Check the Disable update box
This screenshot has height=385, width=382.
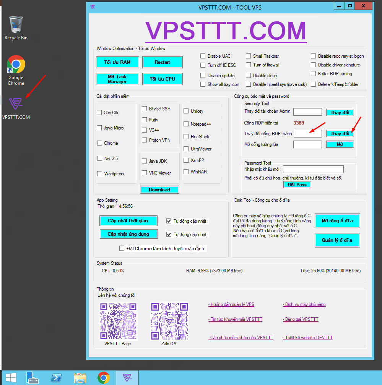[203, 75]
